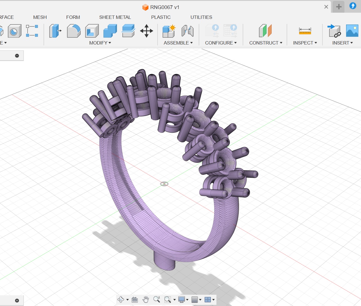This screenshot has width=361, height=306.
Task: Open Display Settings dropdown in navigation bar
Action: pyautogui.click(x=183, y=300)
